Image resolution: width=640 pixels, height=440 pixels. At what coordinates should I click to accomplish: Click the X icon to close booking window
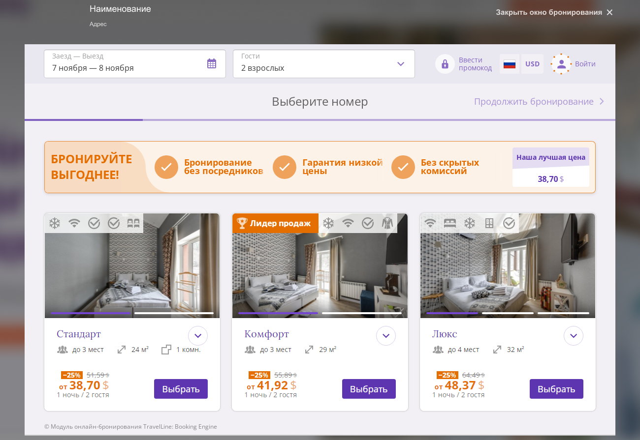point(609,12)
